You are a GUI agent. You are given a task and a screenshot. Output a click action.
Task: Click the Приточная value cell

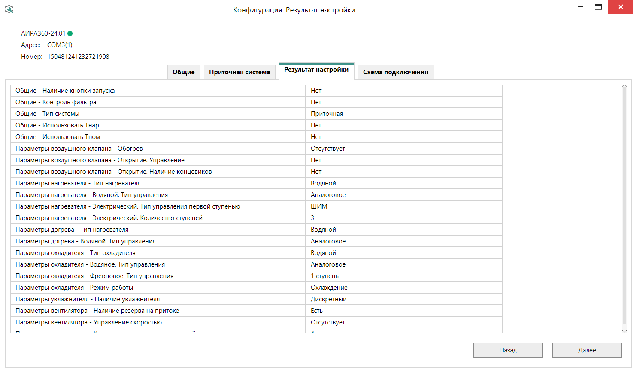[403, 114]
